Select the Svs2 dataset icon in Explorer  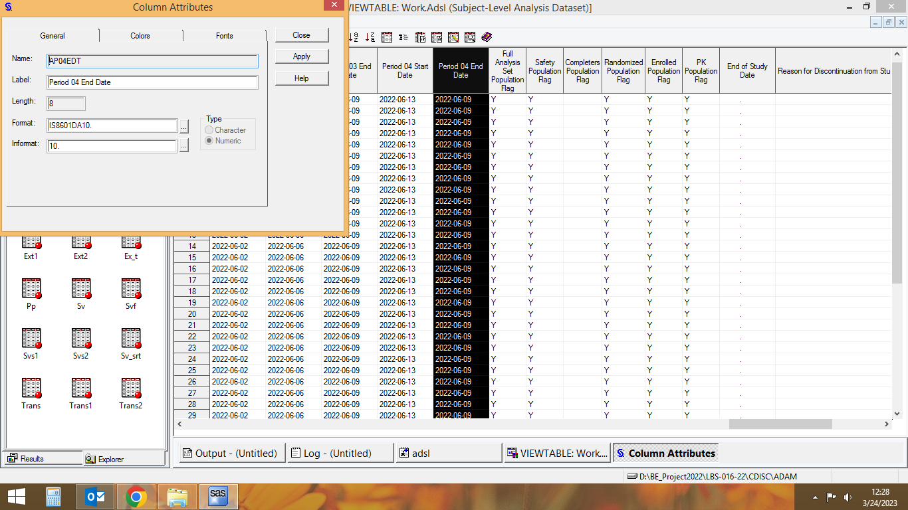click(80, 339)
